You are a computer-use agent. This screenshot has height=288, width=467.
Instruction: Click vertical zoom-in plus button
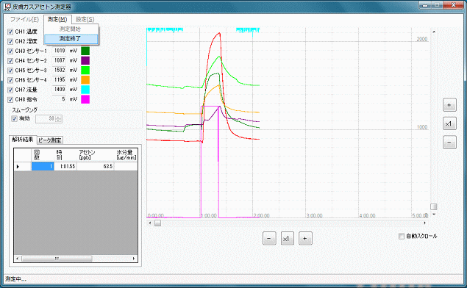tap(449, 105)
